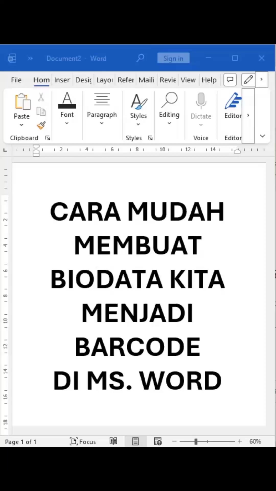Viewport: 276px width, 491px height.
Task: Click the 60% zoom level
Action: [x=255, y=441]
